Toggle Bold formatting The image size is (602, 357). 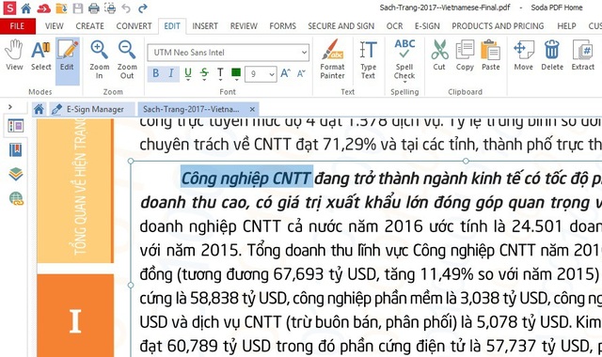[x=155, y=73]
